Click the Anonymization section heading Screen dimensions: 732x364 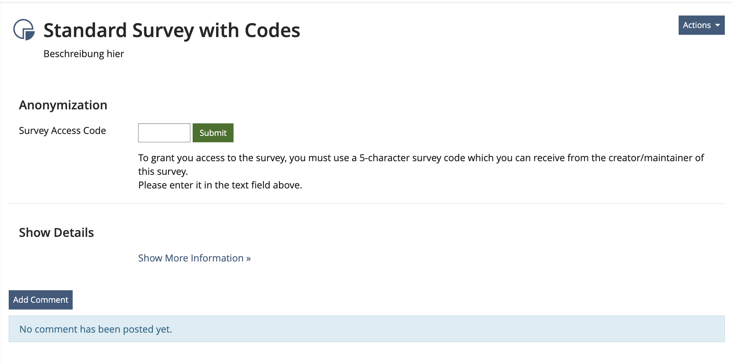tap(63, 105)
